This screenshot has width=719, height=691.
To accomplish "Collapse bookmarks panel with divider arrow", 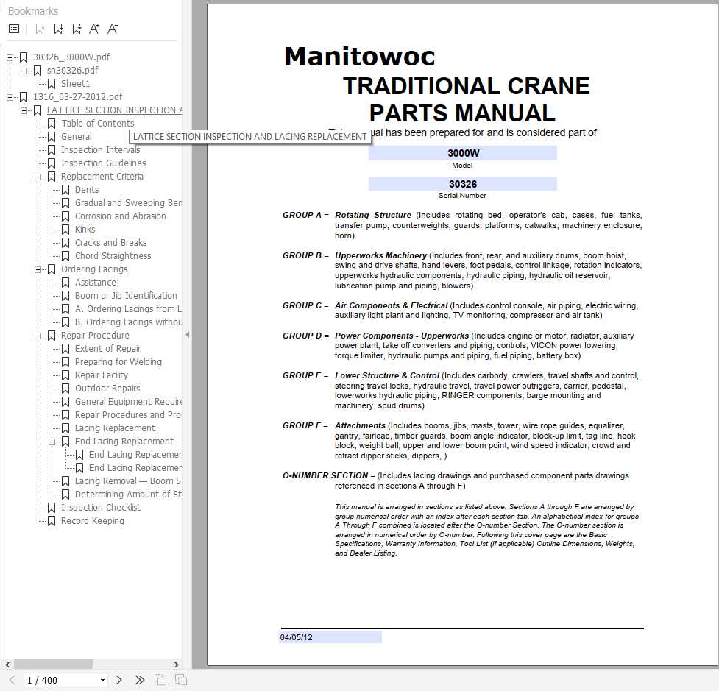I will 187,335.
